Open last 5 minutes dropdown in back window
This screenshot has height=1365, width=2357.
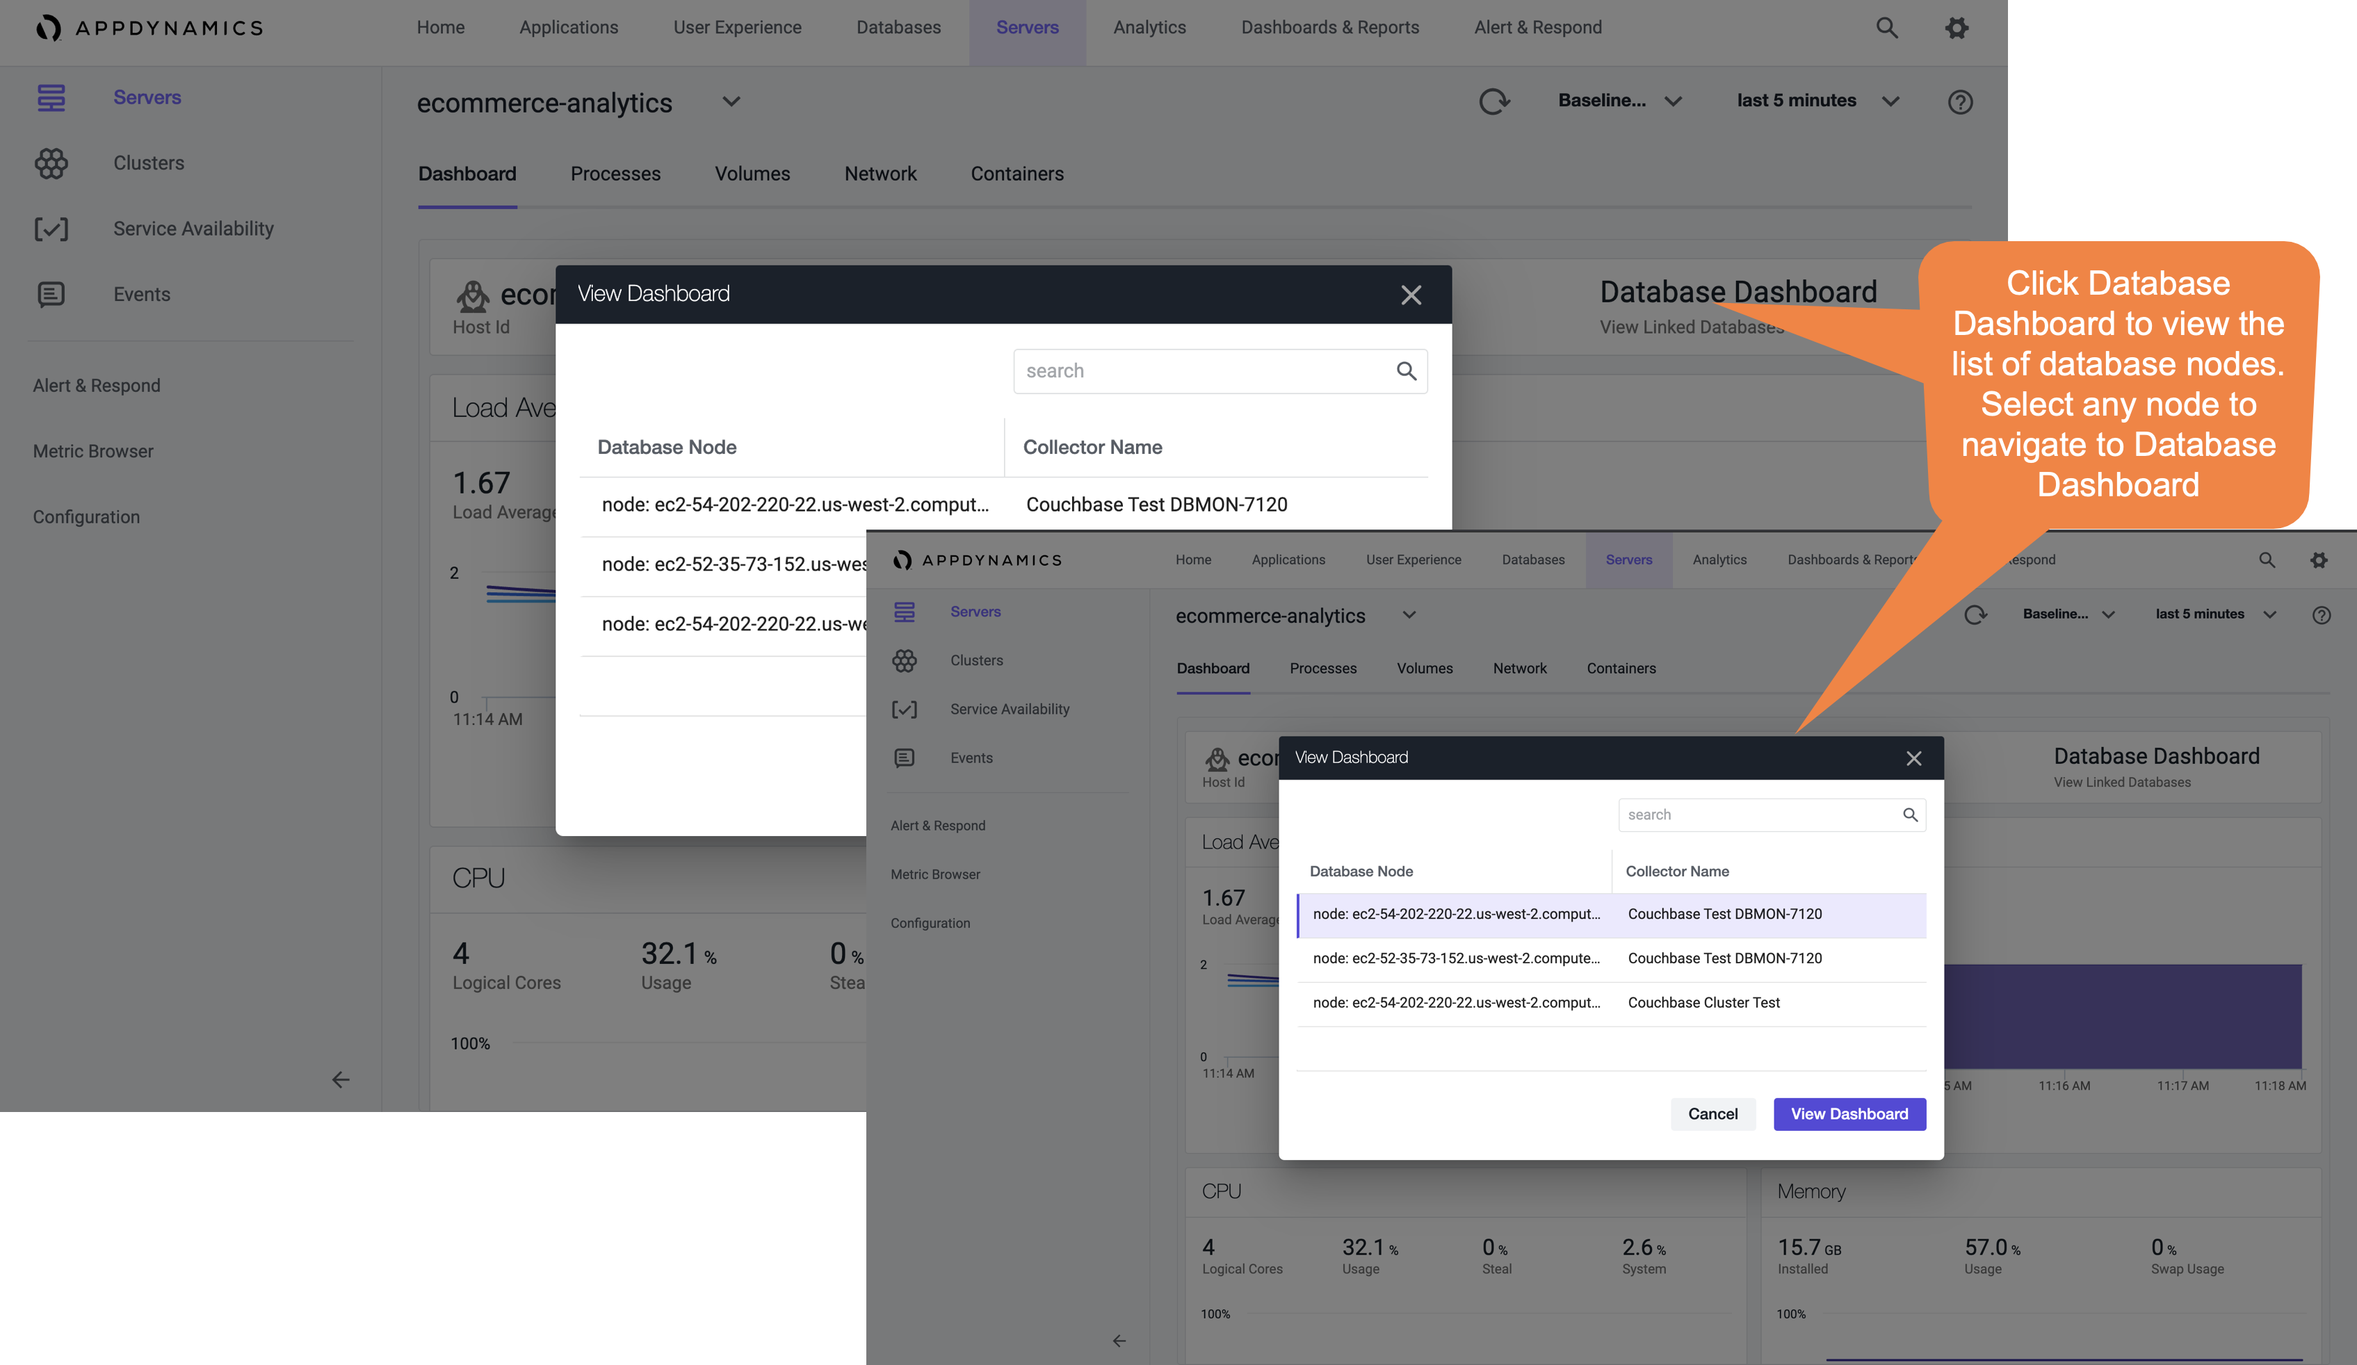tap(1817, 100)
